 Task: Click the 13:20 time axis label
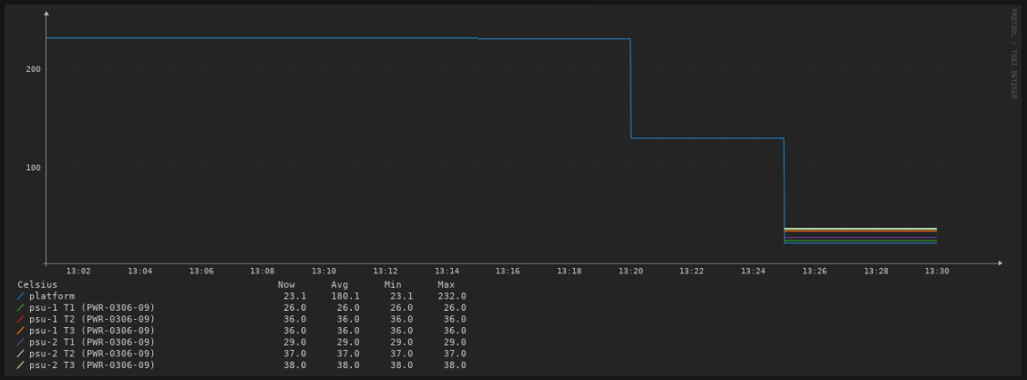coord(631,272)
